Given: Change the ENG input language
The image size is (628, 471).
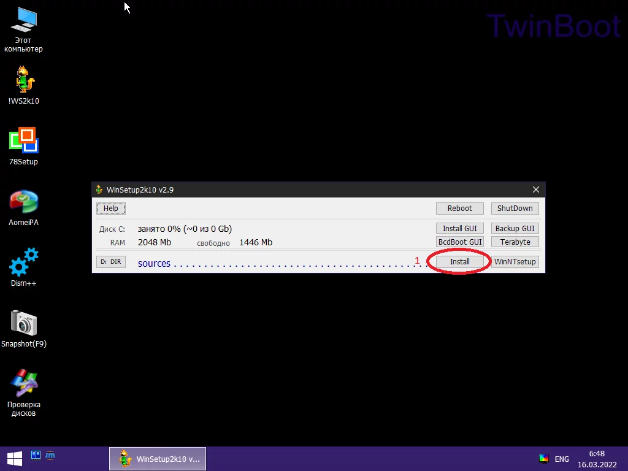Looking at the screenshot, I should pos(562,459).
